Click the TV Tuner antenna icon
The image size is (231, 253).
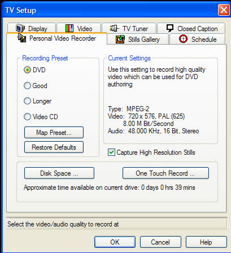coord(114,28)
